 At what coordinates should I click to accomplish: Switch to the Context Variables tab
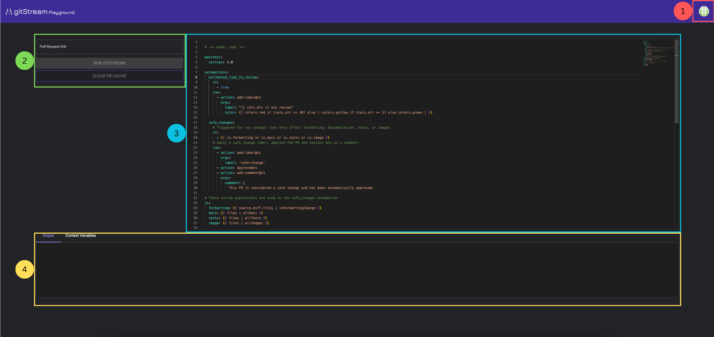coord(80,236)
